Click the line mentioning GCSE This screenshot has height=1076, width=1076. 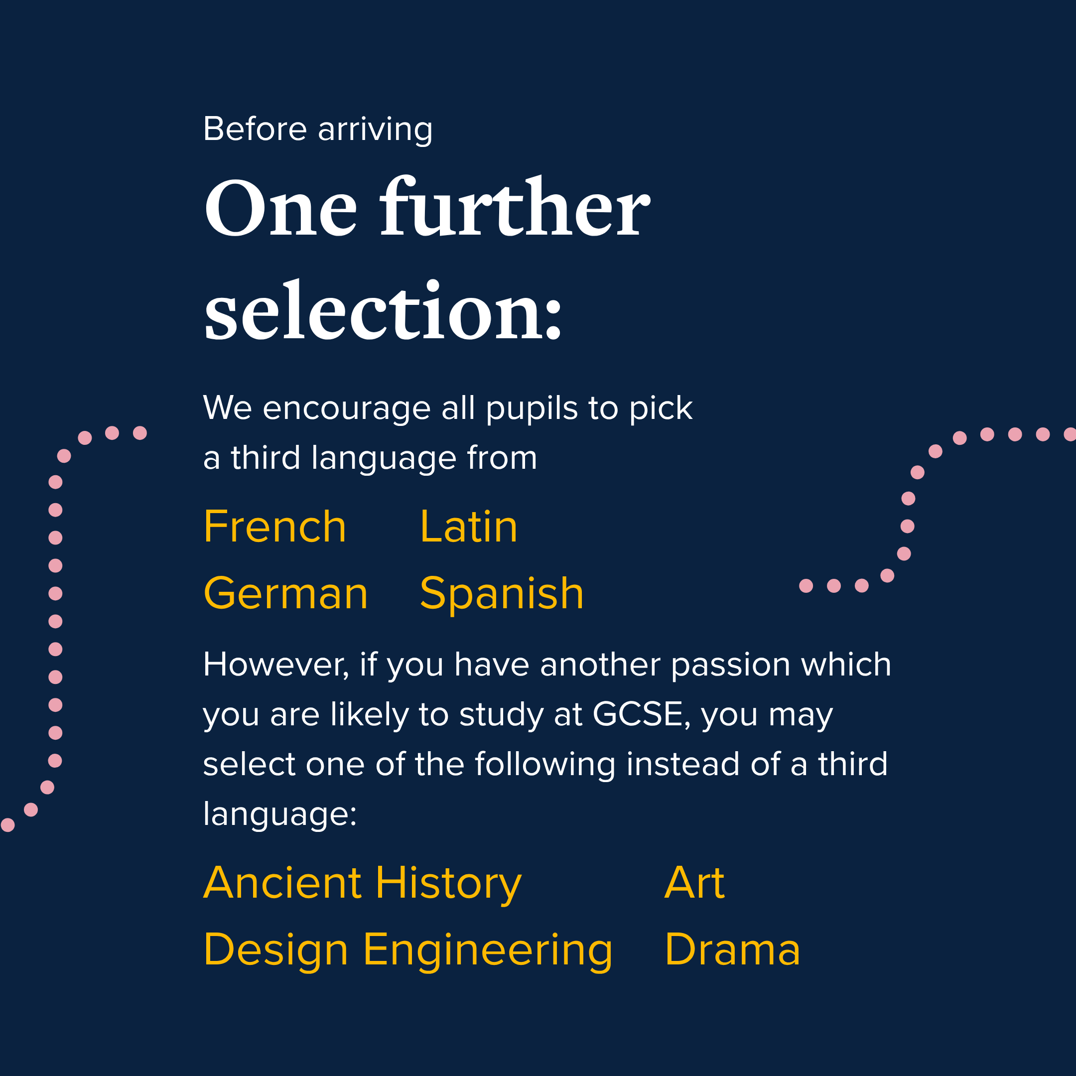coord(518,715)
